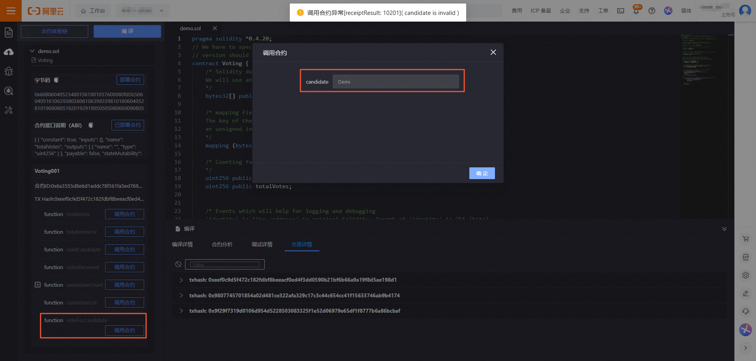This screenshot has width=756, height=361.
Task: Switch to the 交易详情 tab
Action: 302,244
